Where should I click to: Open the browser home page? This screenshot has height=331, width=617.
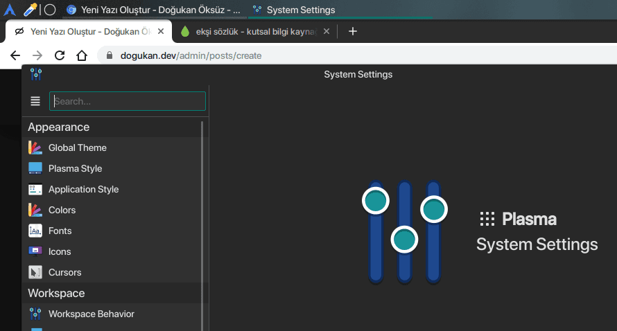click(81, 55)
